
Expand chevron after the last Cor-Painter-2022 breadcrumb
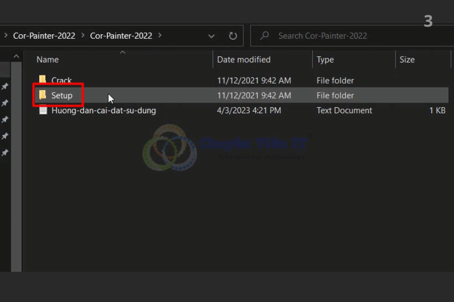(x=160, y=36)
